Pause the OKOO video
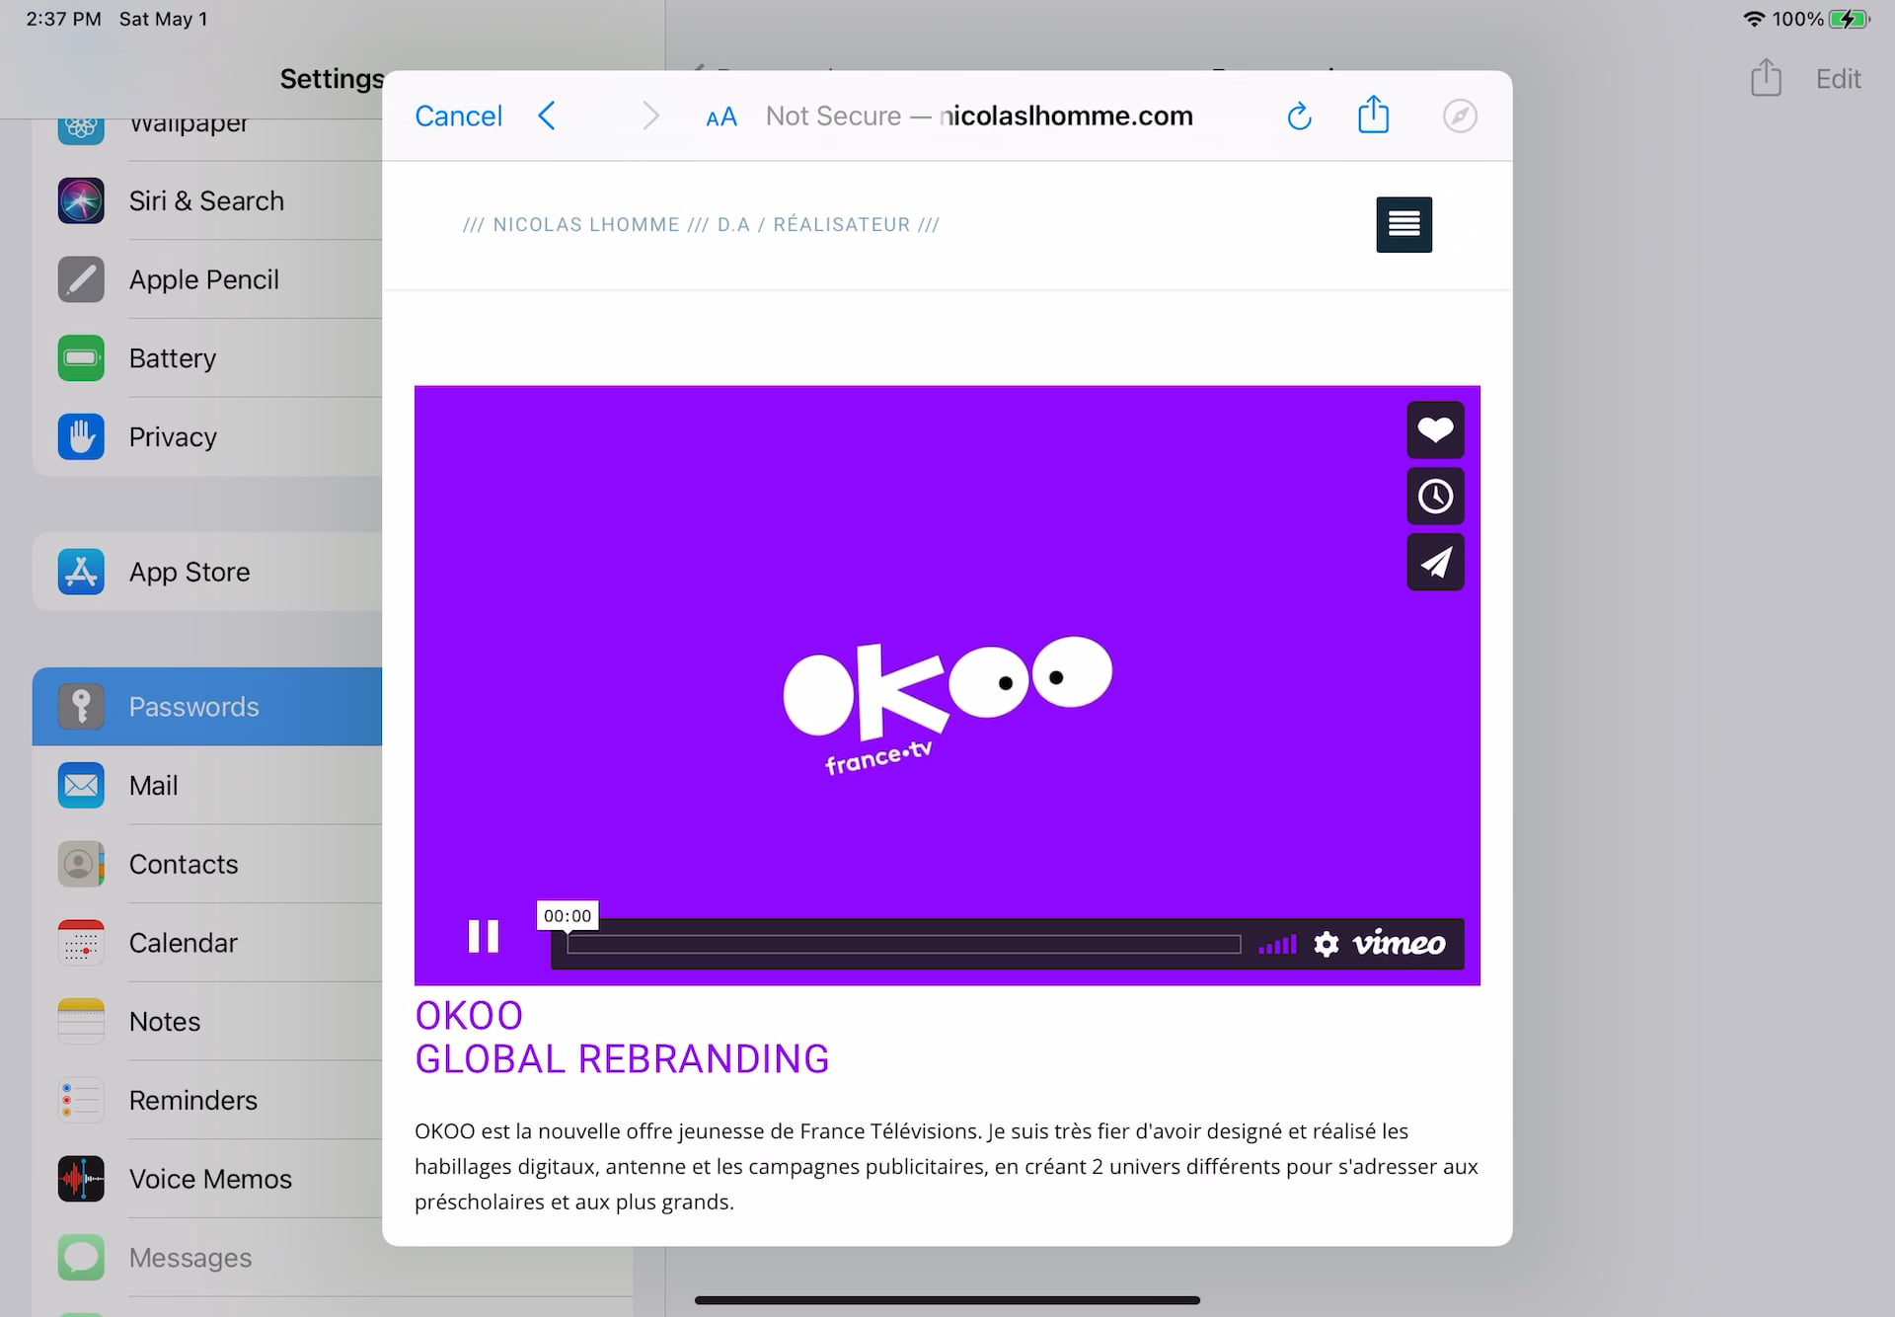This screenshot has height=1317, width=1895. pyautogui.click(x=484, y=935)
